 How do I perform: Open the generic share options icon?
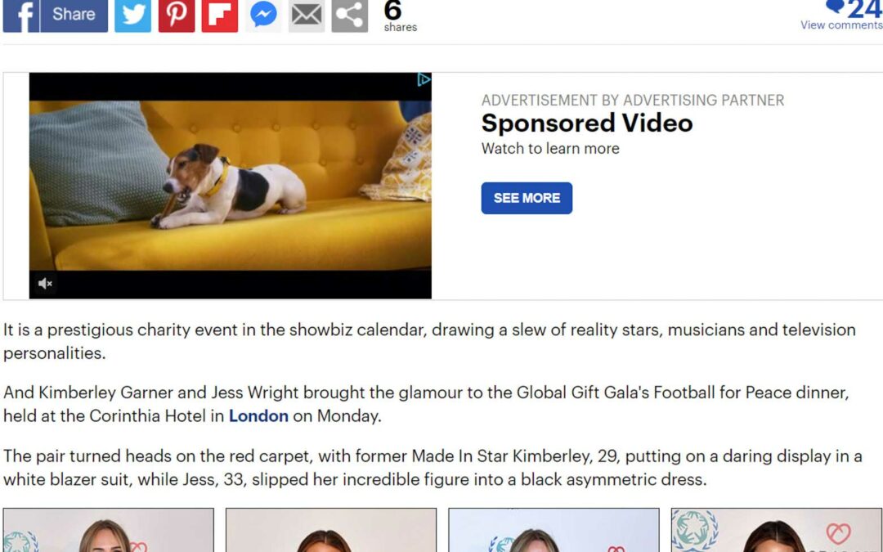coord(350,16)
